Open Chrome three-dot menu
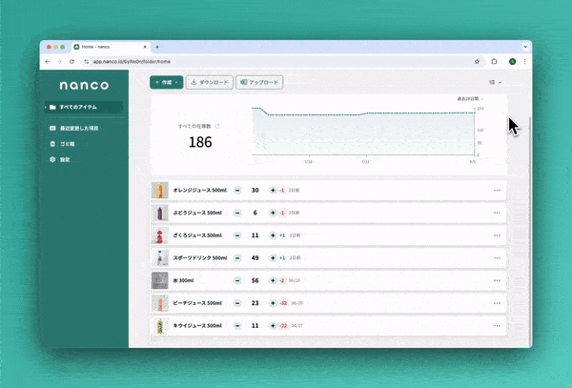 (525, 62)
